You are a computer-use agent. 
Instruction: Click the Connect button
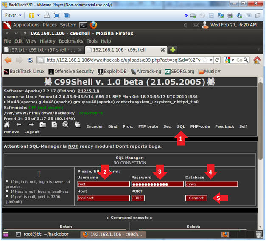tap(196, 198)
